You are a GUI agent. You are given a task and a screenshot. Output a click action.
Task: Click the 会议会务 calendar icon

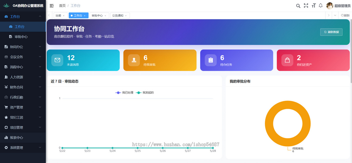[x=6, y=57]
